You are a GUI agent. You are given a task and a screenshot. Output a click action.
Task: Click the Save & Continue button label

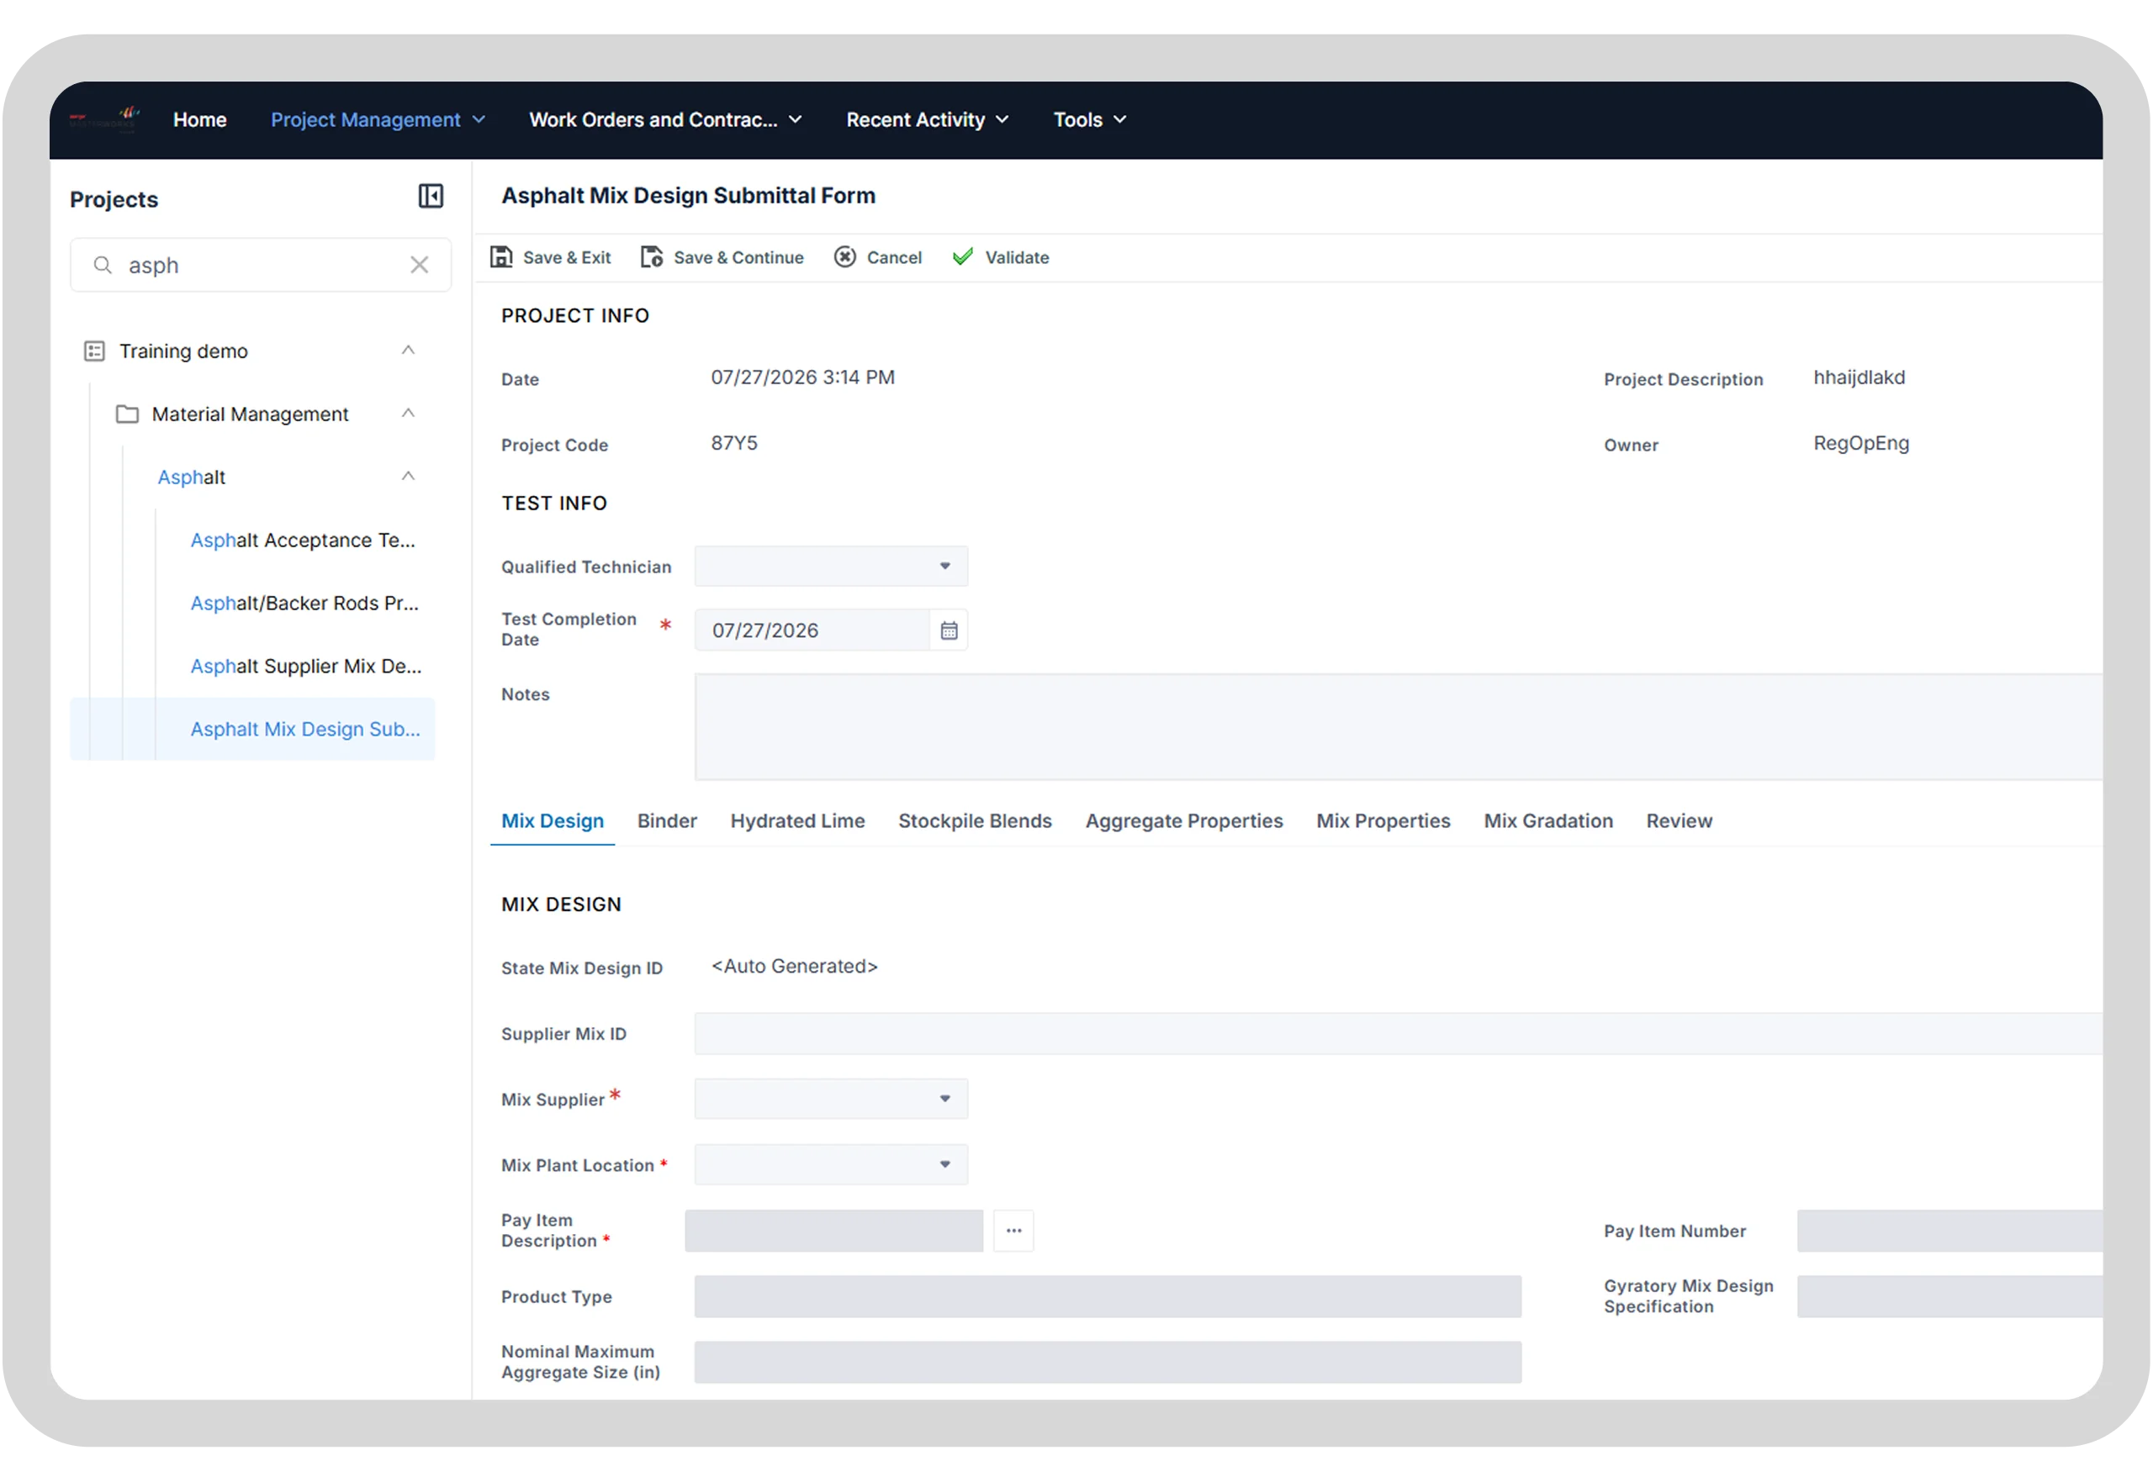coord(738,258)
